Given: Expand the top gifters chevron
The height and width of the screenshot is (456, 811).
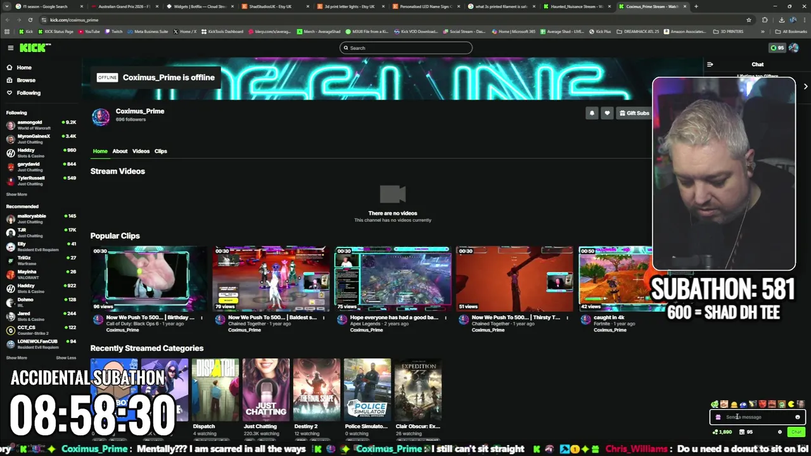Looking at the screenshot, I should tap(805, 86).
